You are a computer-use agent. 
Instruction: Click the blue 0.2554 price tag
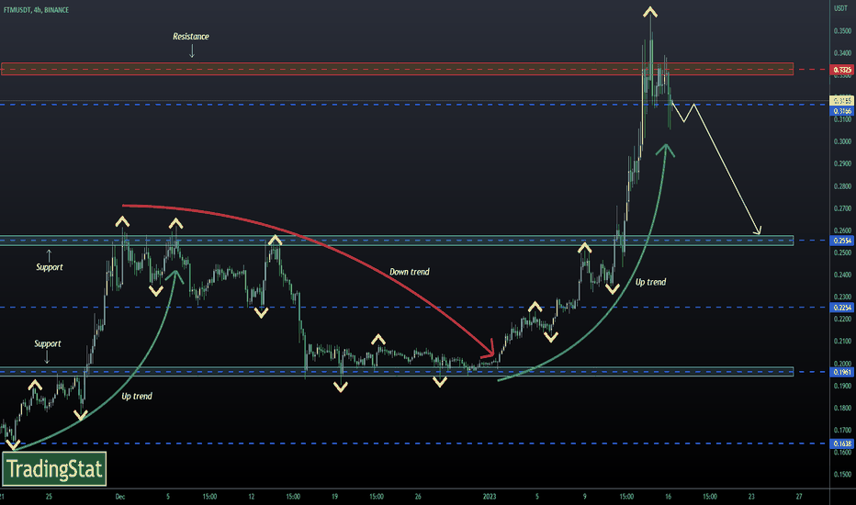pos(842,241)
